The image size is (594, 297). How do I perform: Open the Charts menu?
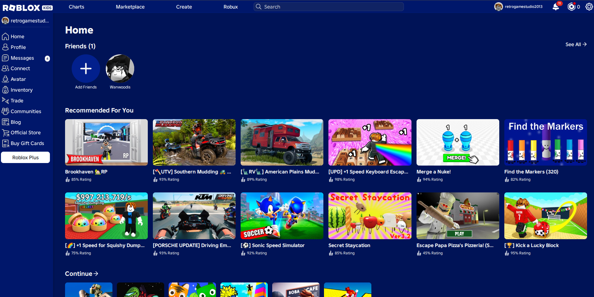pos(76,7)
